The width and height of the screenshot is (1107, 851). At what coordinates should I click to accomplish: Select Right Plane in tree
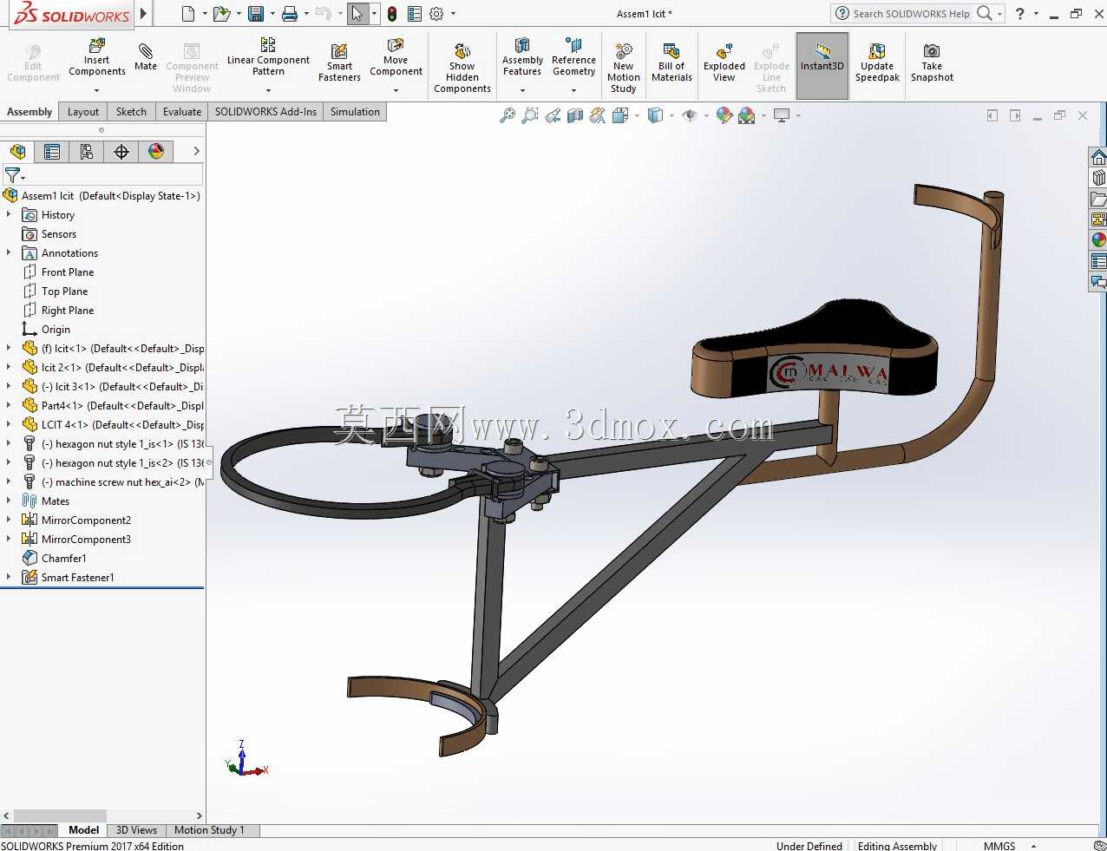68,311
